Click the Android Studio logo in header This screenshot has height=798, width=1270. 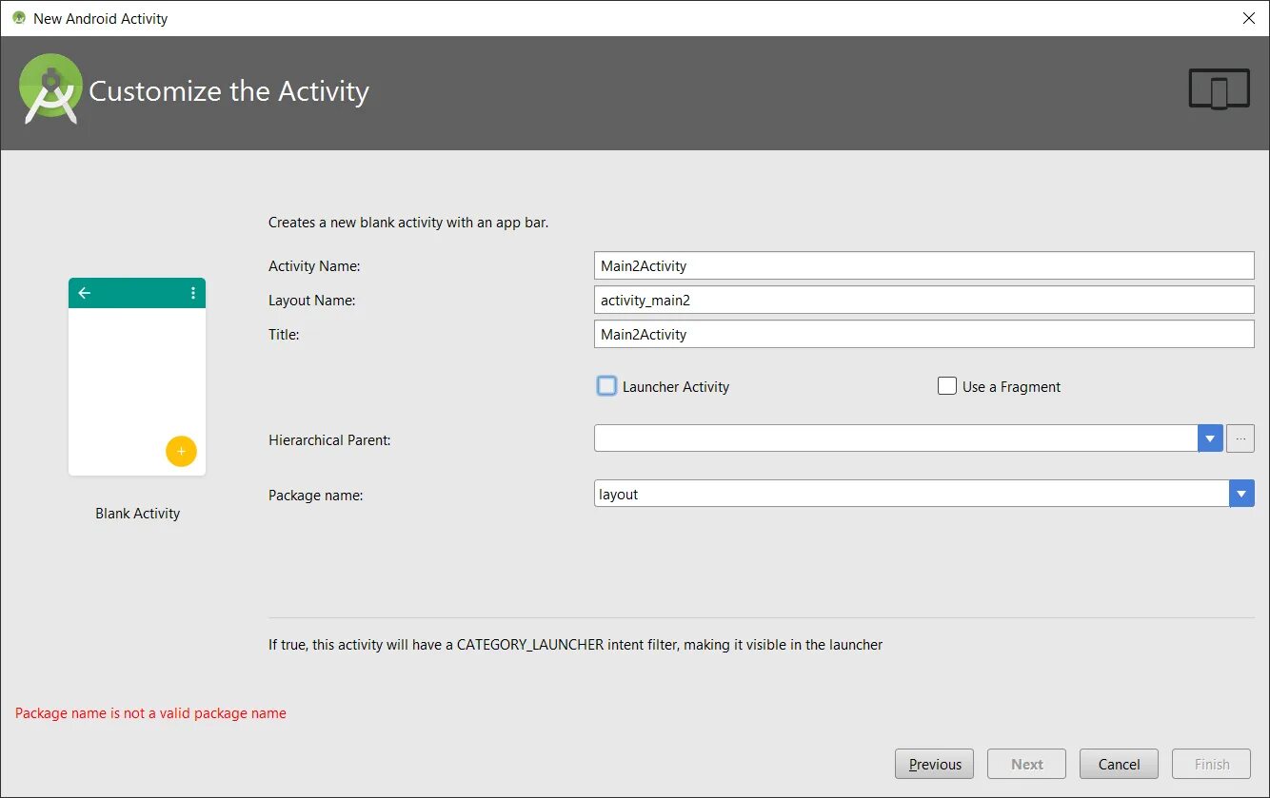(50, 89)
